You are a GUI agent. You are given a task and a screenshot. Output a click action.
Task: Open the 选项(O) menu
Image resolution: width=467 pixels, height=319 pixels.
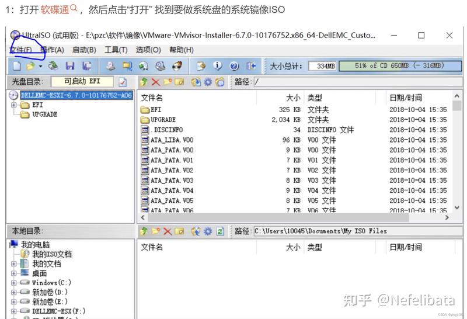[148, 50]
